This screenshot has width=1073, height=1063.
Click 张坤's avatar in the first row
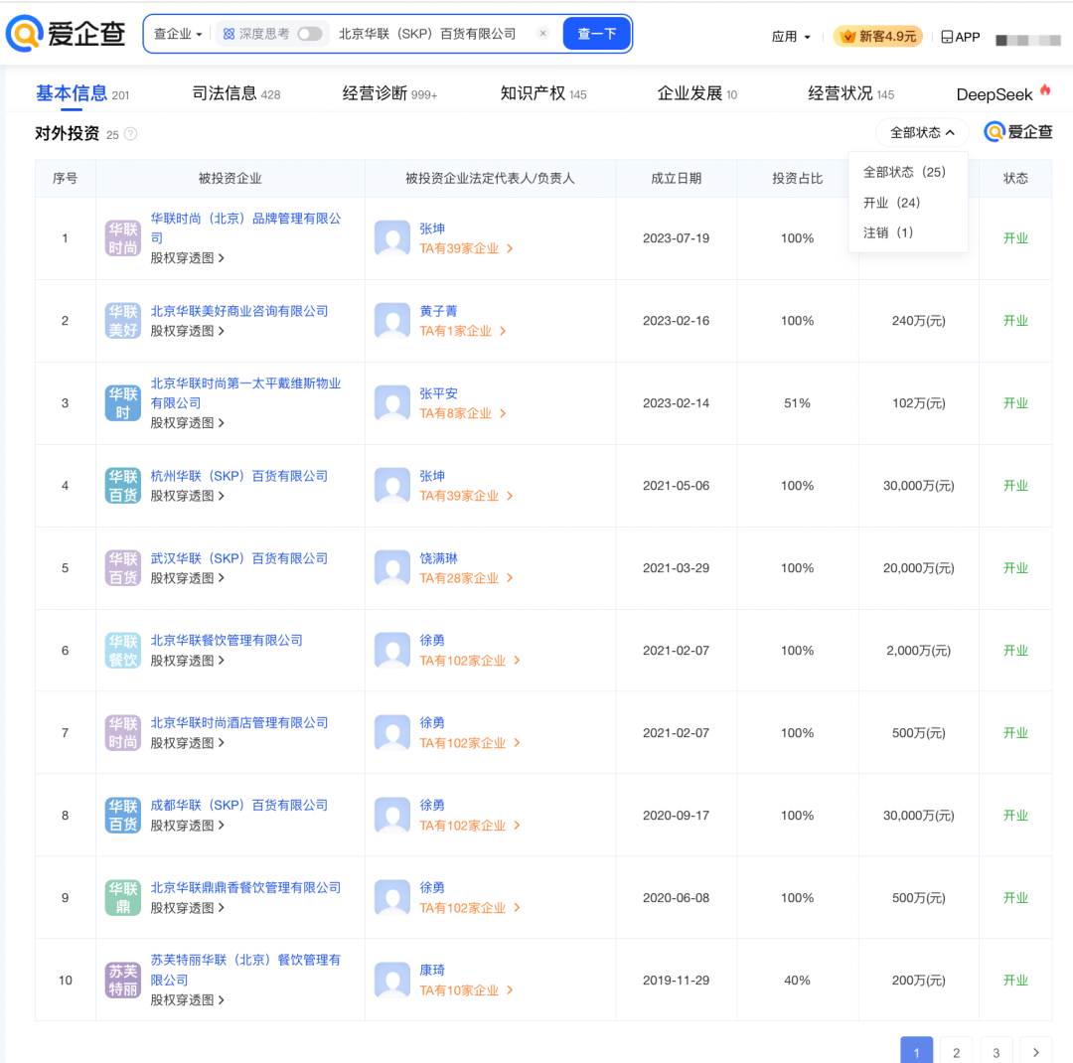click(x=392, y=238)
